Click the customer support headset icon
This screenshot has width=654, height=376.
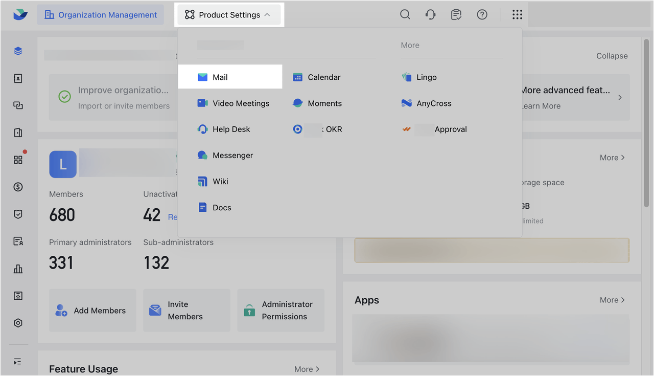(x=430, y=14)
